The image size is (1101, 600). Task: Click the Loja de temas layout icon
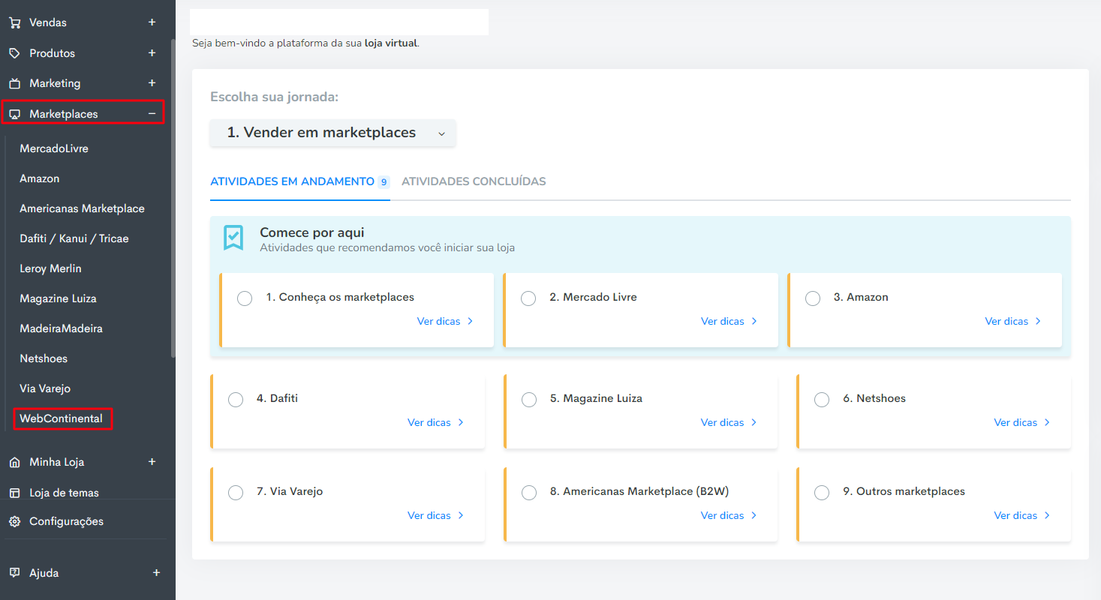pos(14,493)
